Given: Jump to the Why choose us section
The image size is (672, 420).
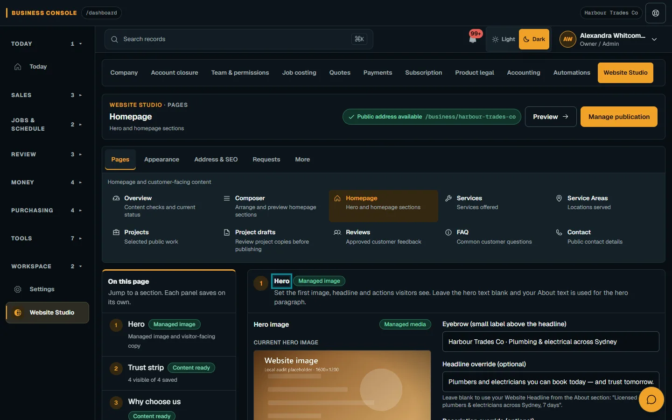Looking at the screenshot, I should [169, 406].
